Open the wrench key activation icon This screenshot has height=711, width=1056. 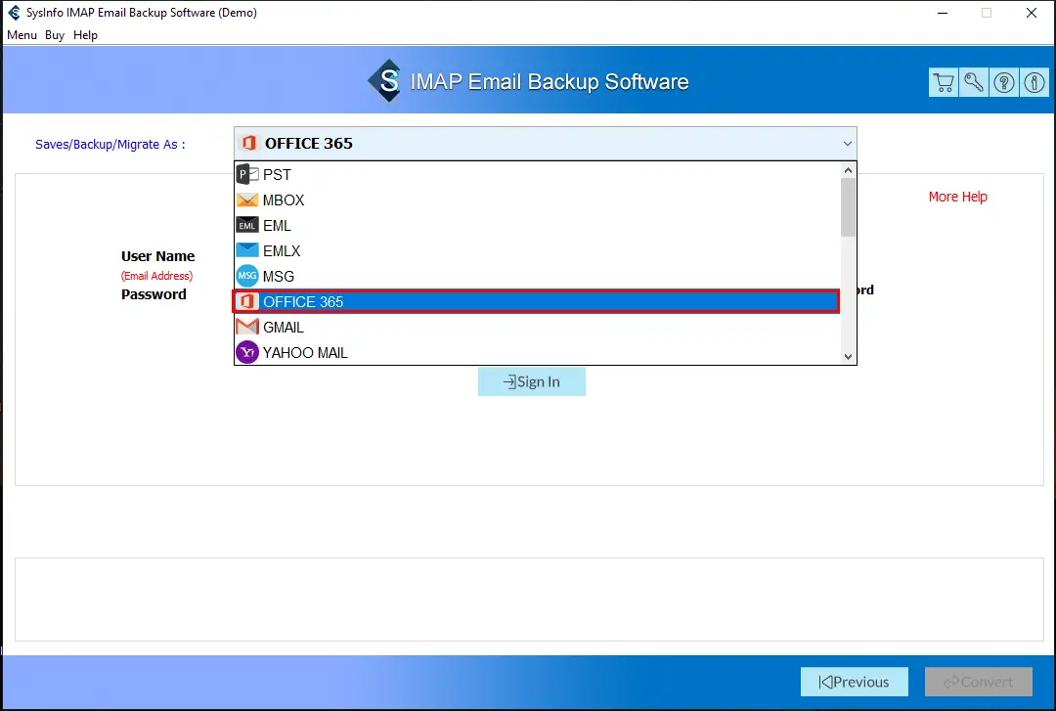974,83
